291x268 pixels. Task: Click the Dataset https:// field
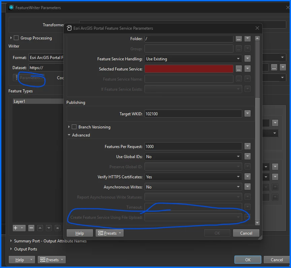(x=46, y=68)
